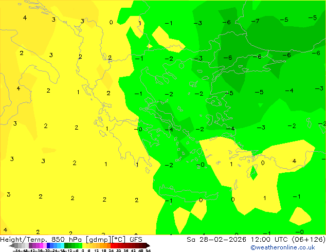The height and width of the screenshot is (252, 326).
Task: Click the '-7' temperature value on map
Action: 255,21
